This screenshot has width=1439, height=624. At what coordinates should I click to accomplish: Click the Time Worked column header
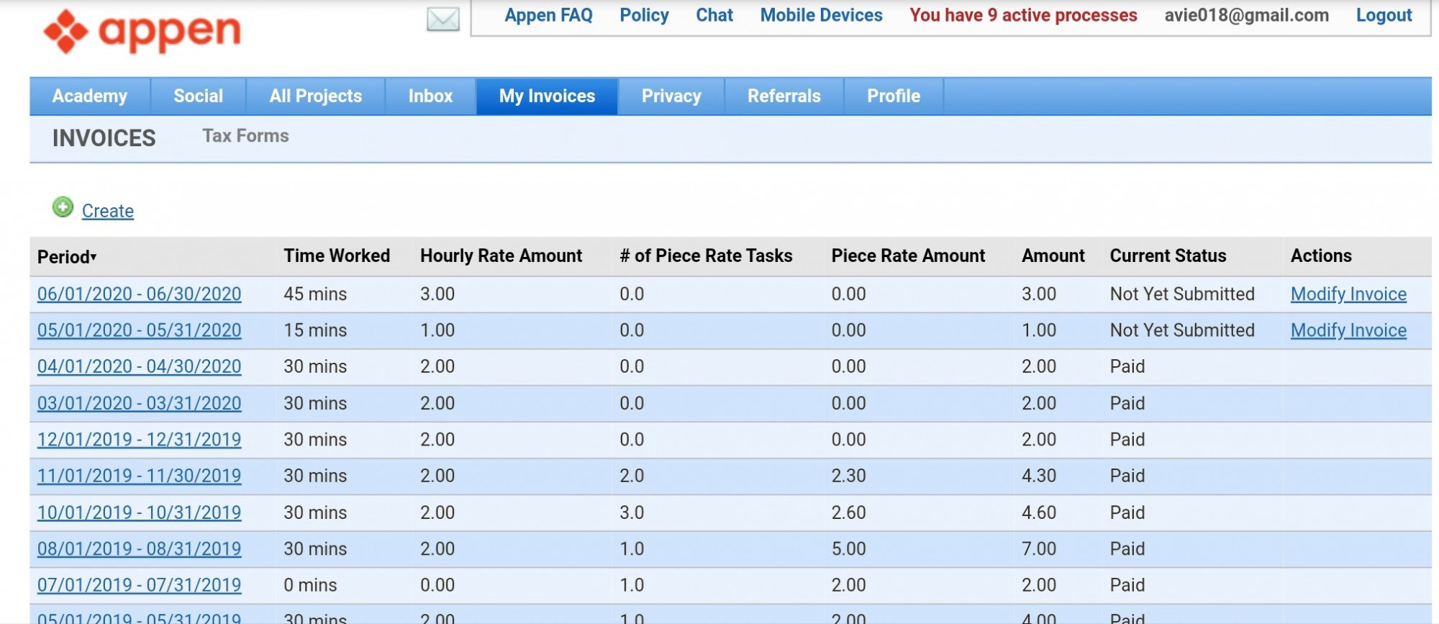click(337, 256)
